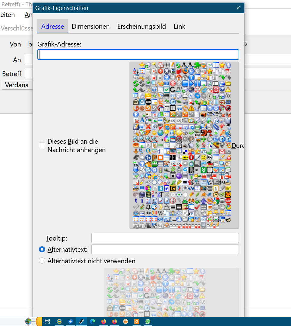Click the globe icon on the taskbar
The height and width of the screenshot is (326, 291).
coord(28,321)
